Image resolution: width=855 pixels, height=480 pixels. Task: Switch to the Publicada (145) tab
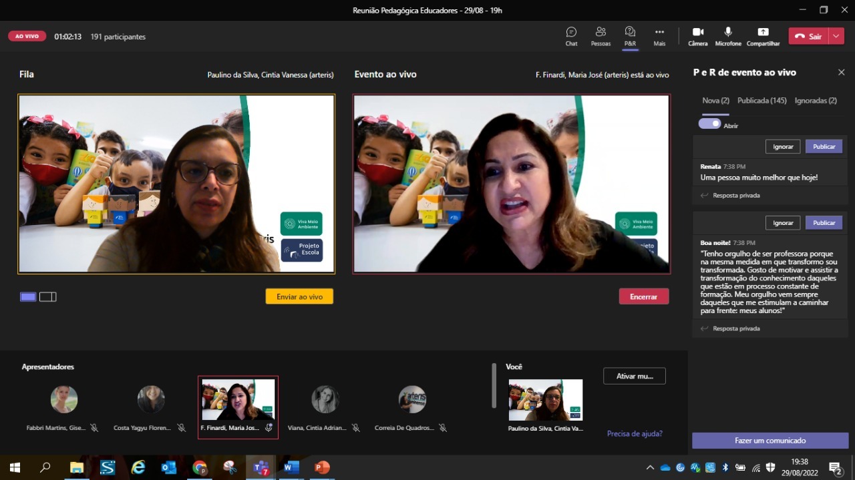click(x=761, y=101)
